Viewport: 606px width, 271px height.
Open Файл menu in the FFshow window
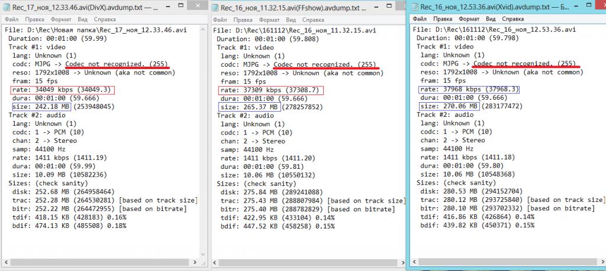[x=220, y=19]
